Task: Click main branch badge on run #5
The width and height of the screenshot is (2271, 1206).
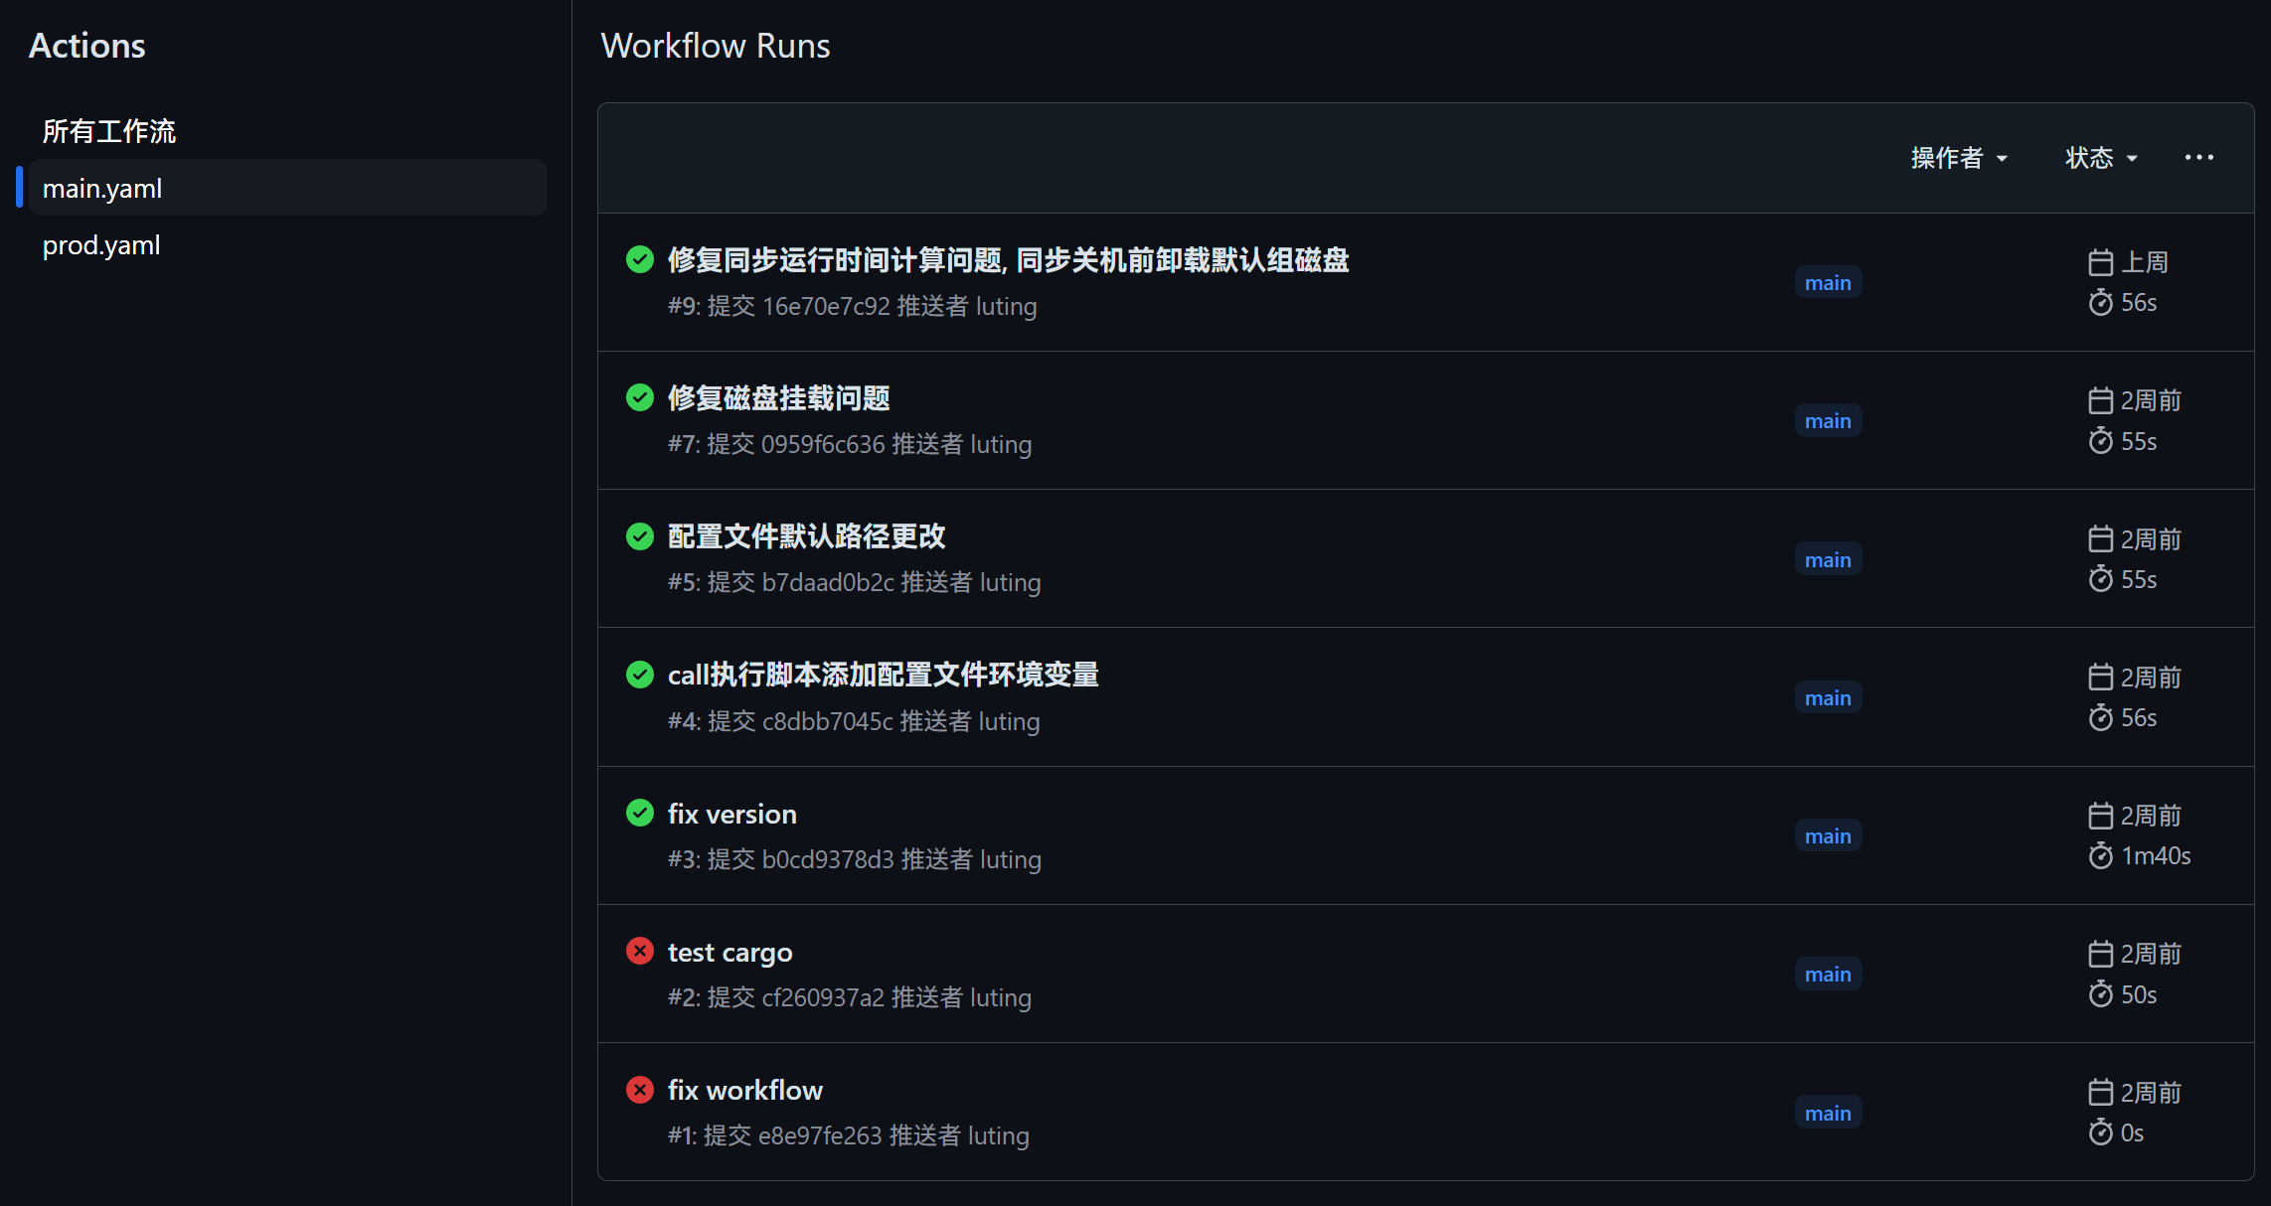Action: pyautogui.click(x=1827, y=559)
